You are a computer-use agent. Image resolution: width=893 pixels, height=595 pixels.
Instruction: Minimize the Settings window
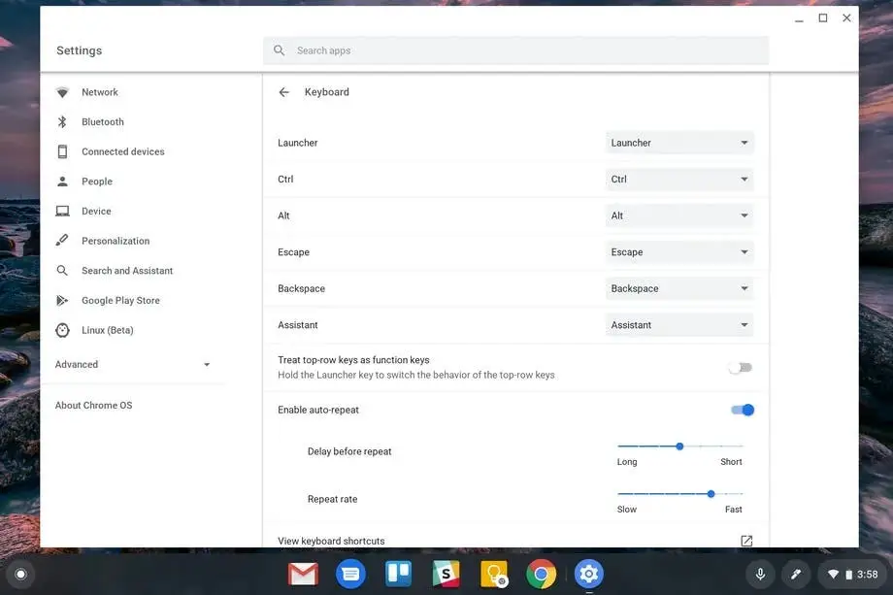point(799,19)
